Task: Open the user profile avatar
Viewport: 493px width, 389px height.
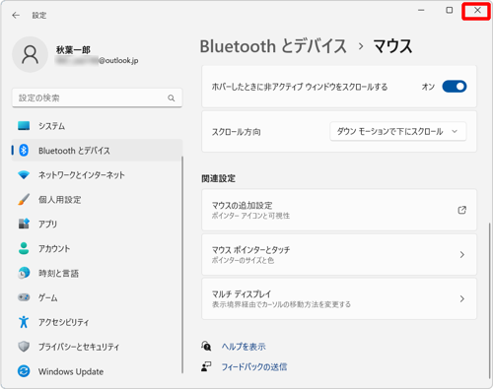Action: [30, 54]
